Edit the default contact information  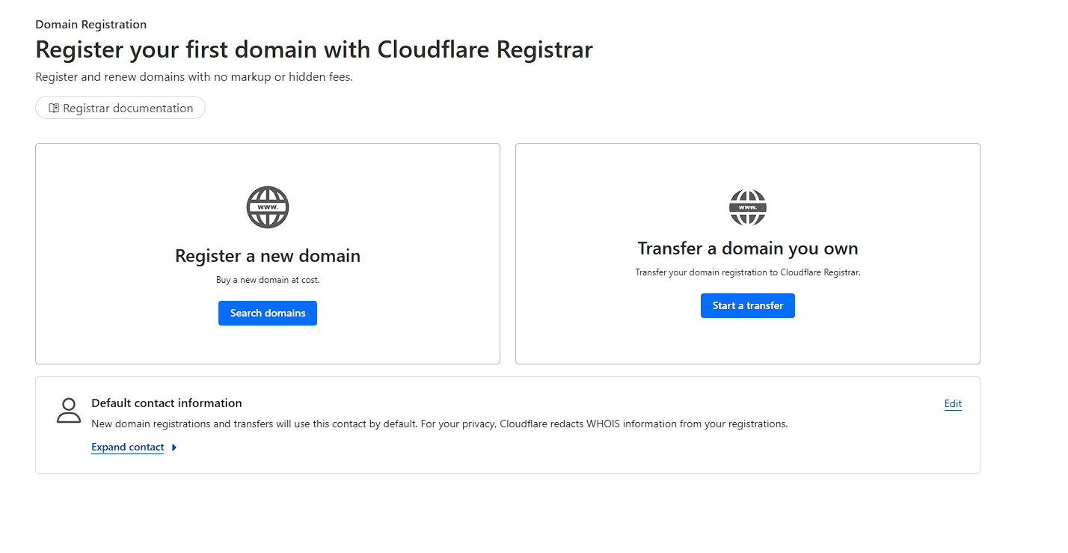(953, 404)
